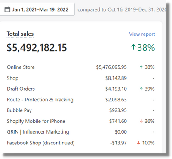Select Facebook Shop (discontinued) row
Screen dimensions: 172x159
coord(81,143)
